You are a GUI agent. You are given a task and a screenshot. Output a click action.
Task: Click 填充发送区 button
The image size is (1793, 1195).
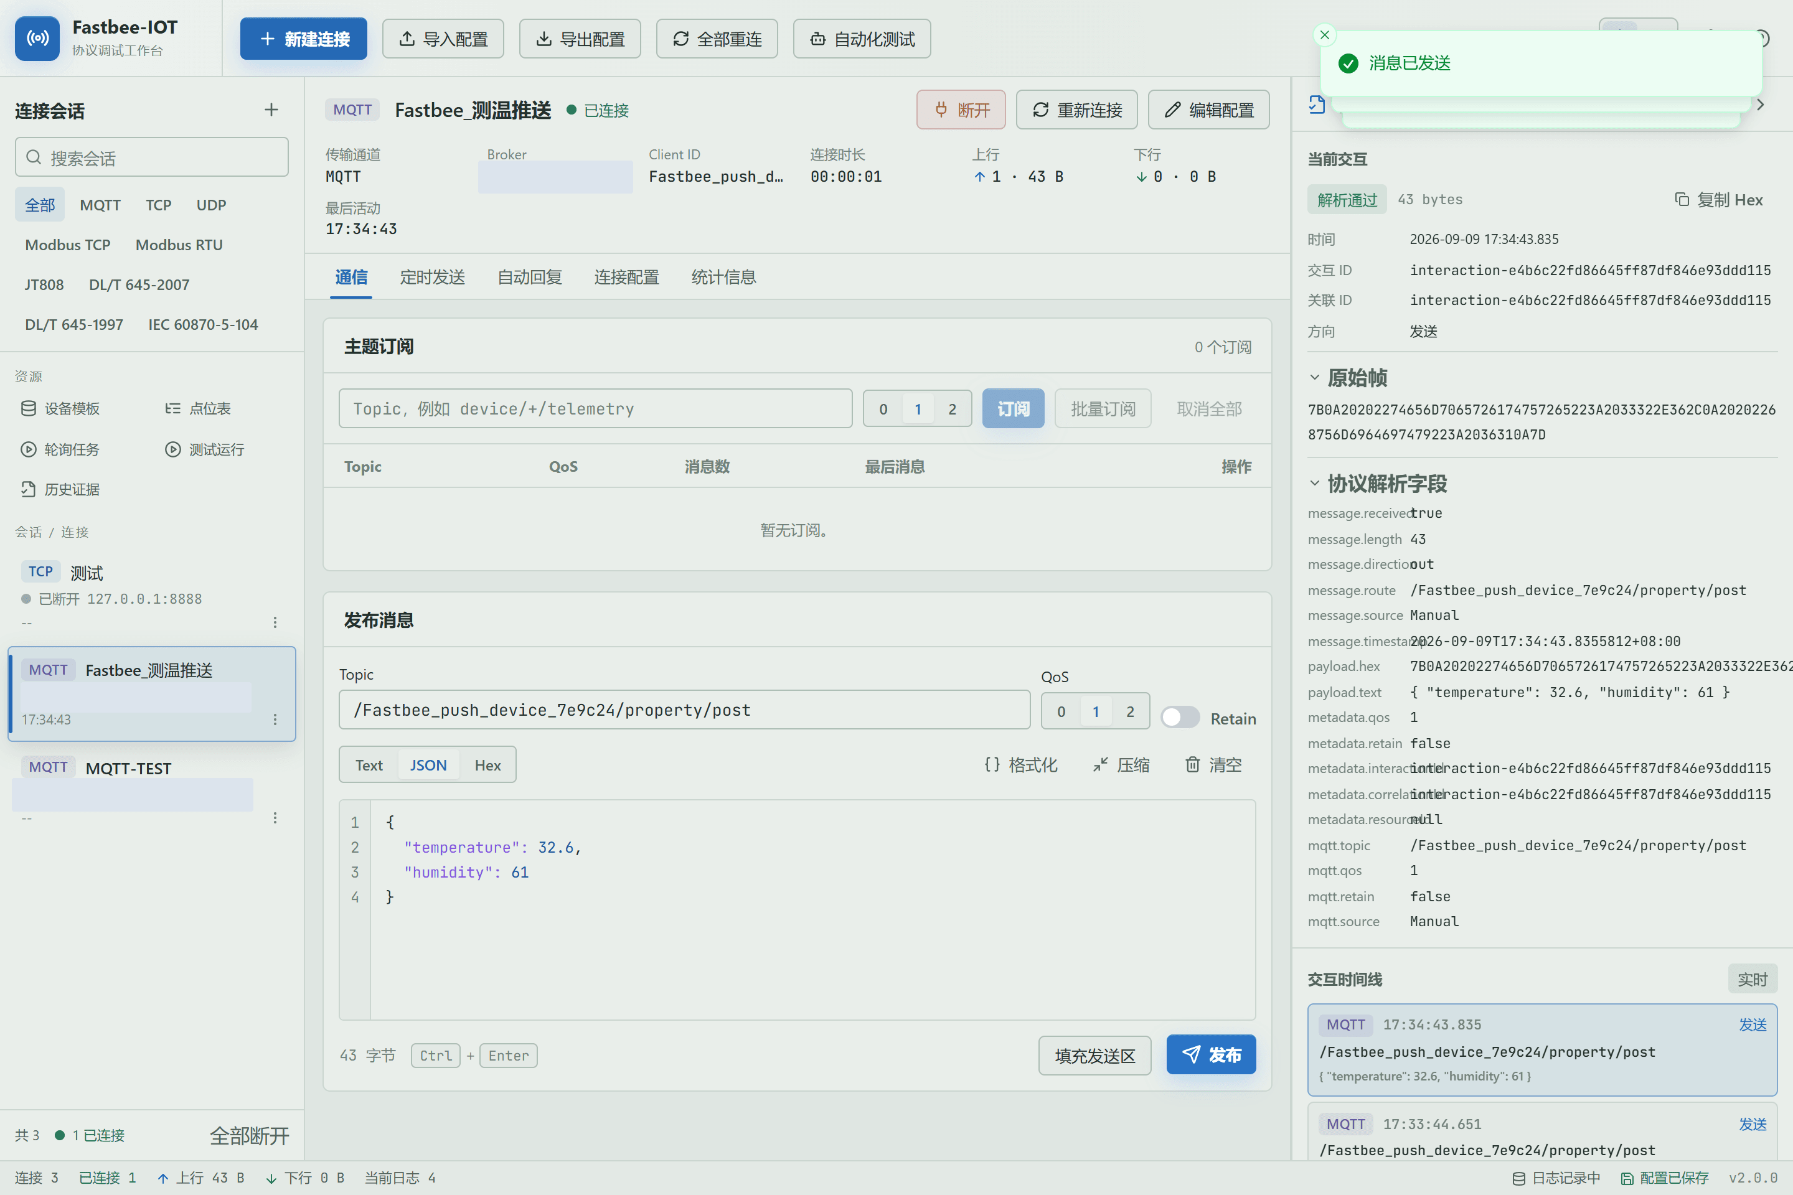click(x=1094, y=1056)
